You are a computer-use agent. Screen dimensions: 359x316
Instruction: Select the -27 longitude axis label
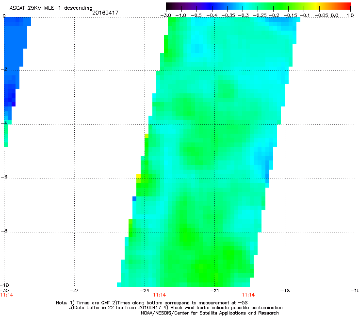pyautogui.click(x=74, y=291)
